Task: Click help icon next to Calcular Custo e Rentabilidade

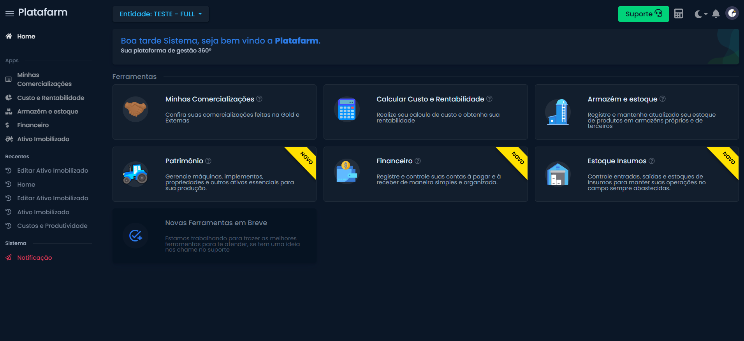Action: click(489, 99)
